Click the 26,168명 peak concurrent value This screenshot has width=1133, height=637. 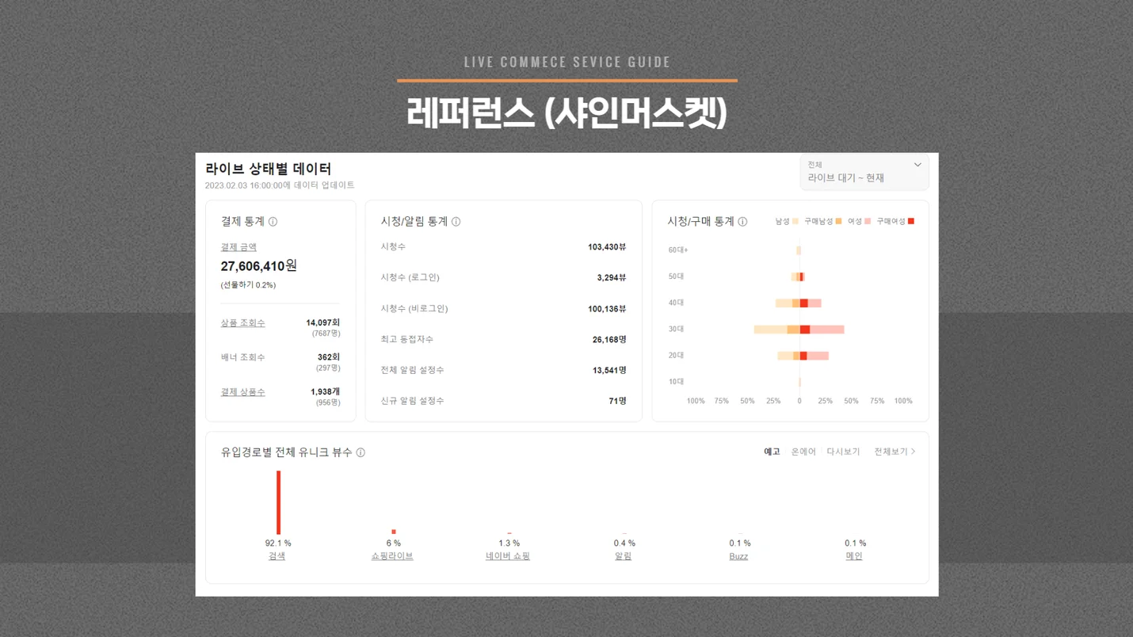coord(609,340)
